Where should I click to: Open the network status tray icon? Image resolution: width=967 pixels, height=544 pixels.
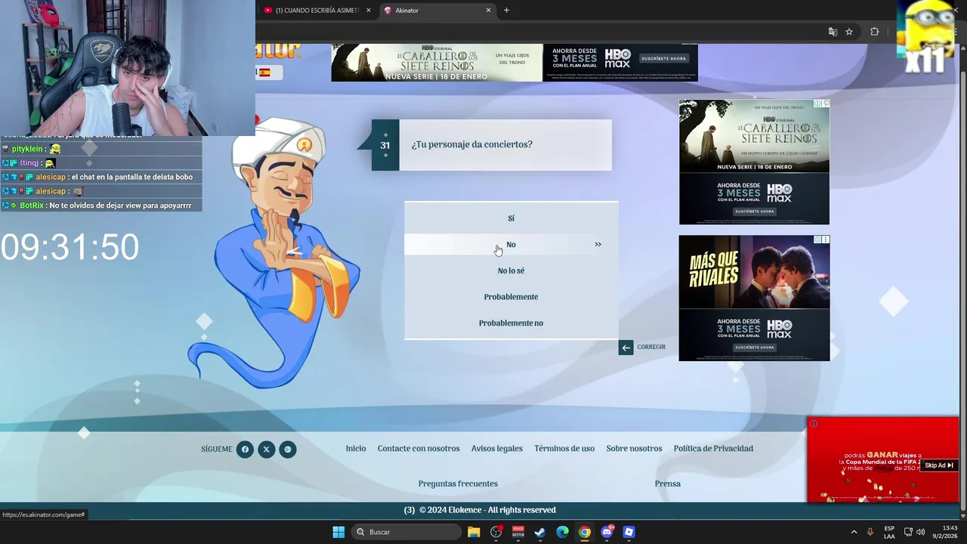coord(908,532)
